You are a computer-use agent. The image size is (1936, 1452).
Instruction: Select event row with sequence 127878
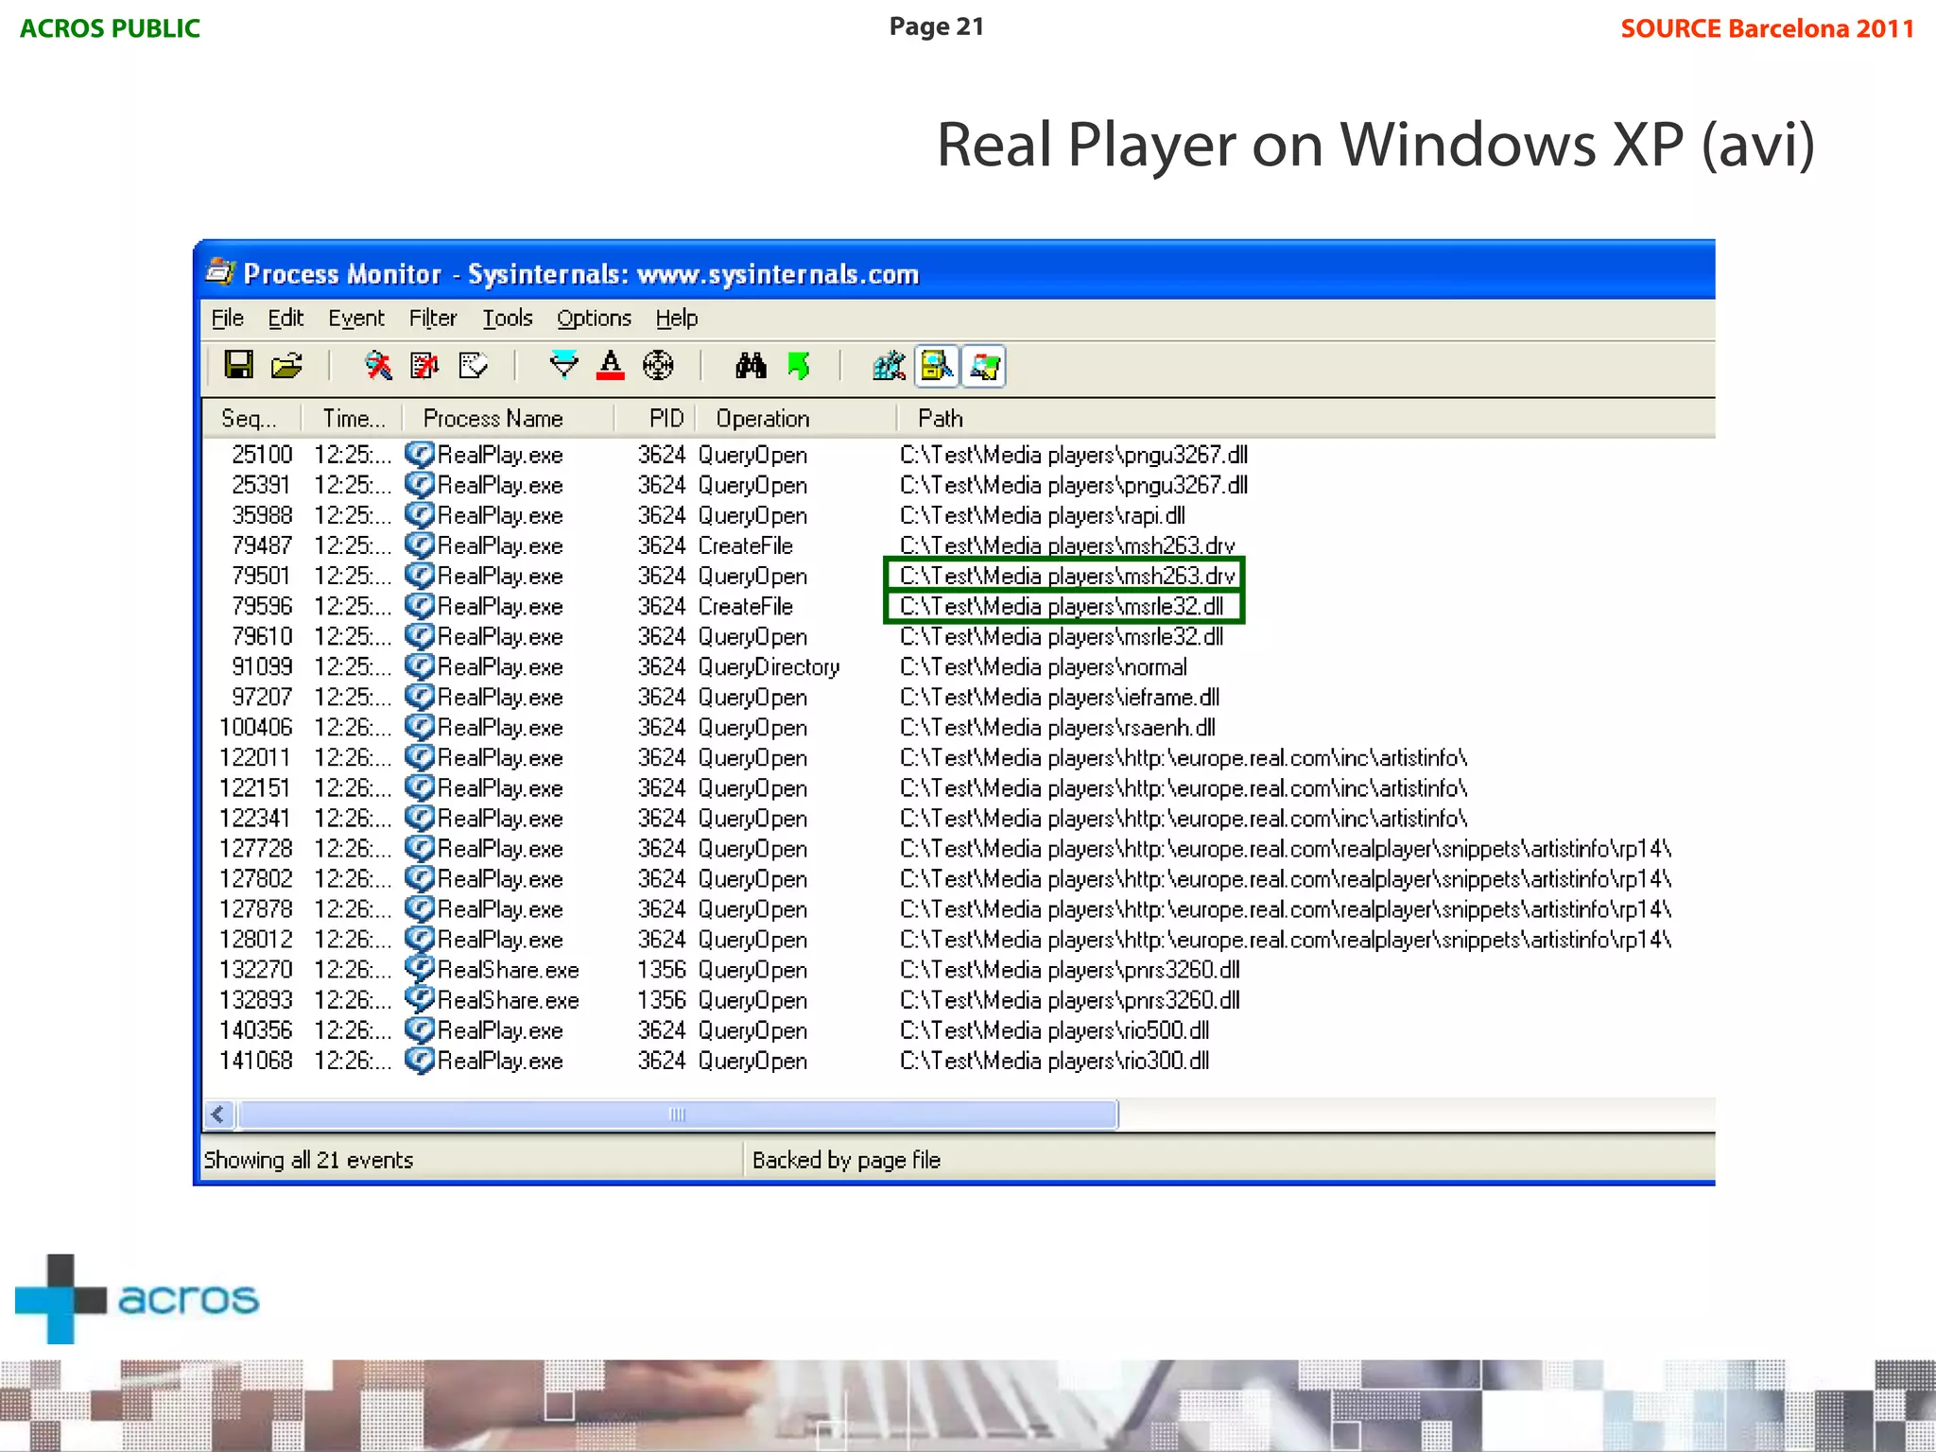point(959,908)
